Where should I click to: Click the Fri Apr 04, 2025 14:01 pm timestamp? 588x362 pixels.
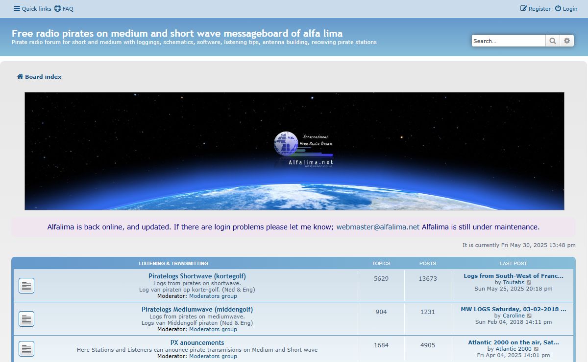coord(514,355)
